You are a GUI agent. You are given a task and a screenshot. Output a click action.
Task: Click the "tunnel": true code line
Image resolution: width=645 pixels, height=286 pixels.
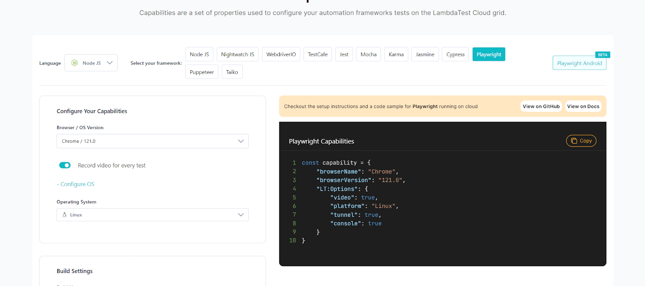click(x=356, y=215)
